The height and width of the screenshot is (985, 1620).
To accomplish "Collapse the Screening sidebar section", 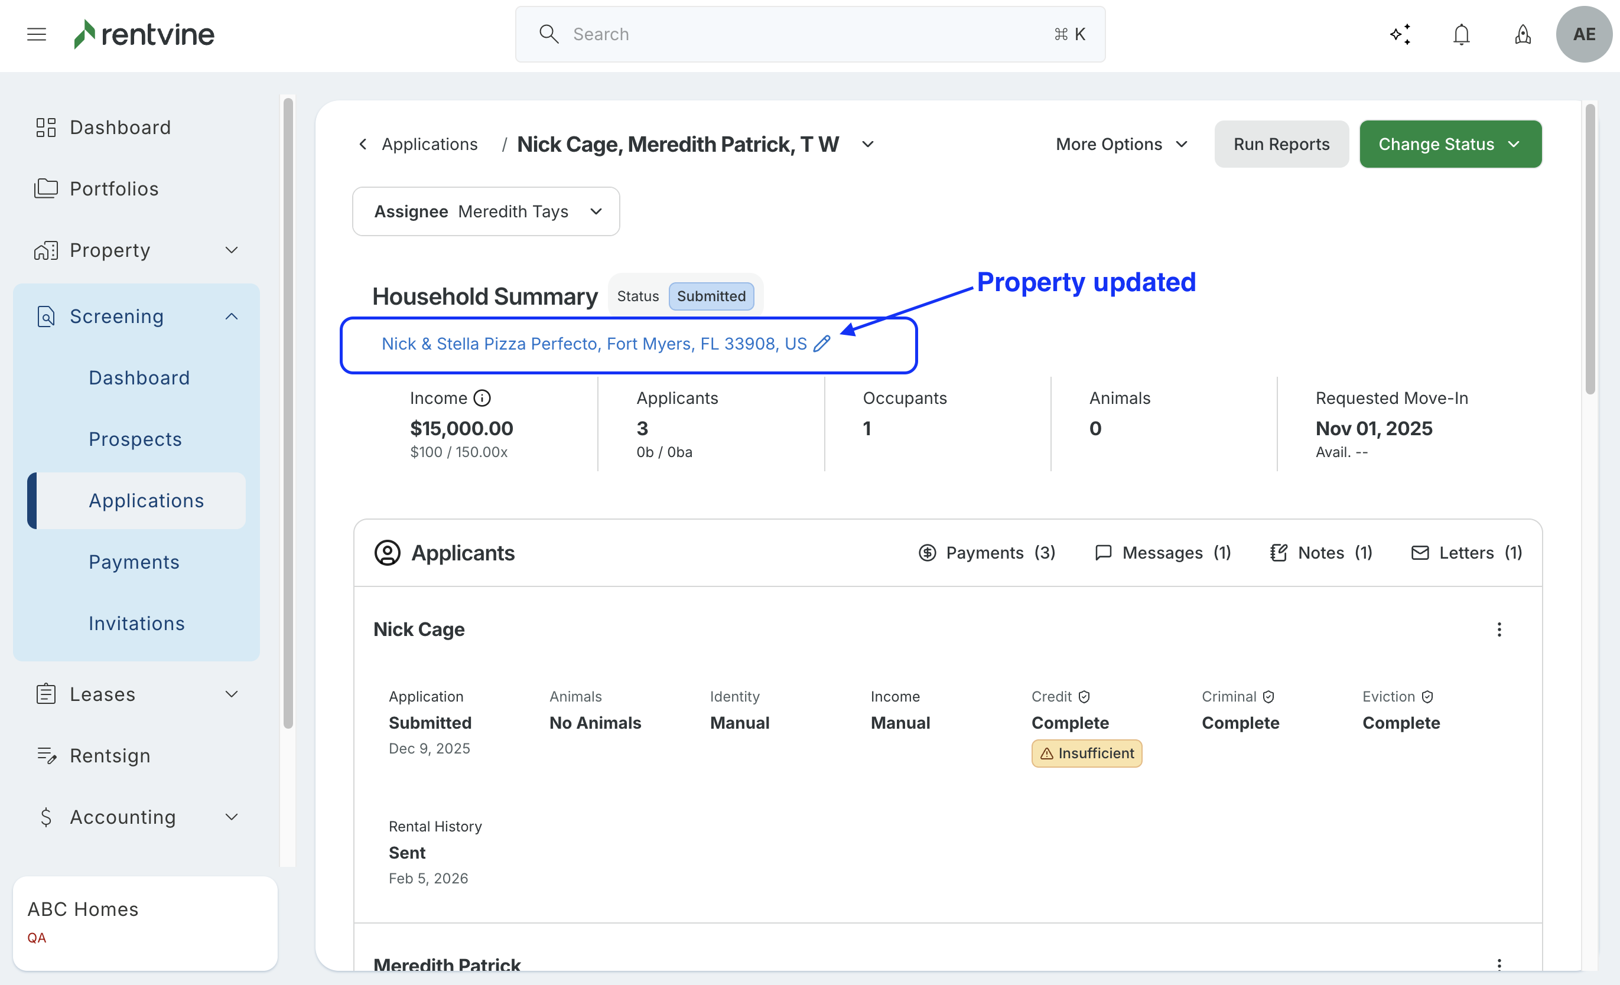I will (x=232, y=317).
